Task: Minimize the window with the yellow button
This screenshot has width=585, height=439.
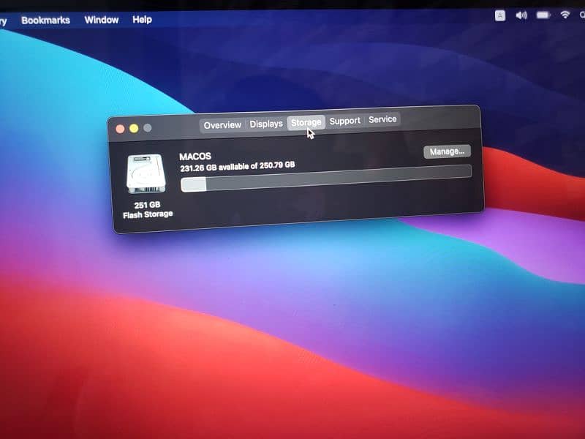Action: [134, 129]
